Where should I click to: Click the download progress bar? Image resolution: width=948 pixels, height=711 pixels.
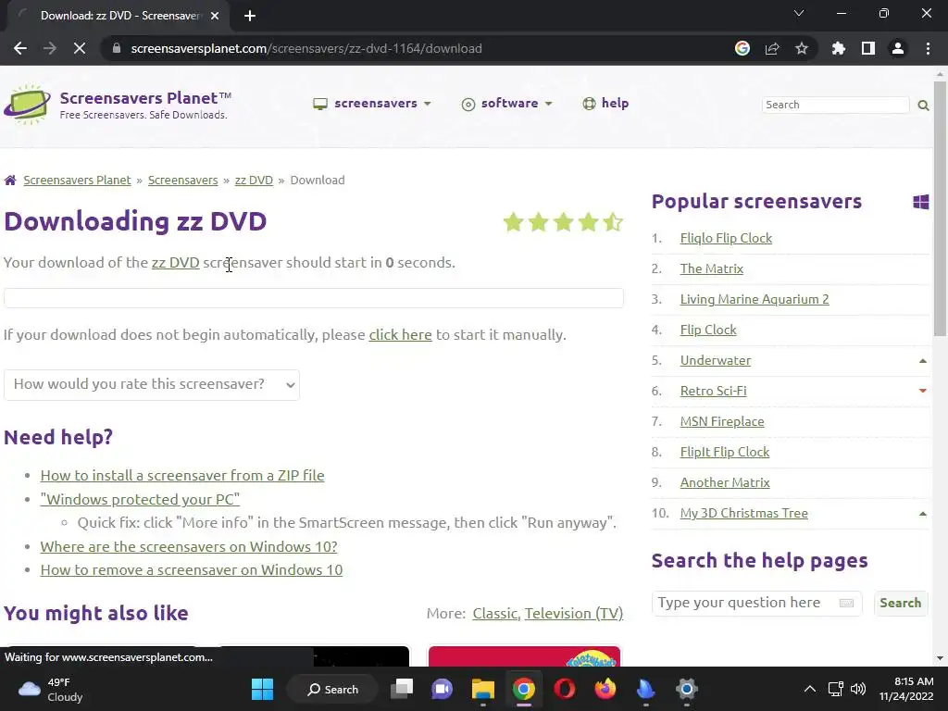tap(313, 298)
